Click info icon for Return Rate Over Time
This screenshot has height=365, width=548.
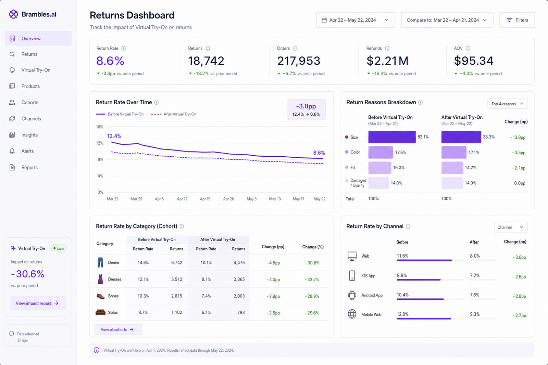click(157, 102)
